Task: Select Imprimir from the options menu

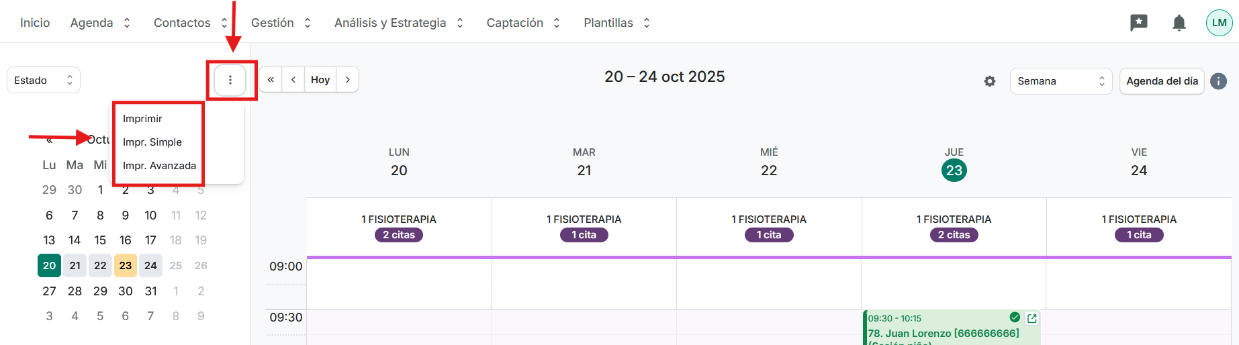Action: (142, 119)
